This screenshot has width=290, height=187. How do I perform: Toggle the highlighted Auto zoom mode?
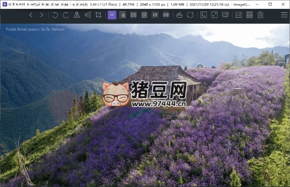(x=112, y=15)
